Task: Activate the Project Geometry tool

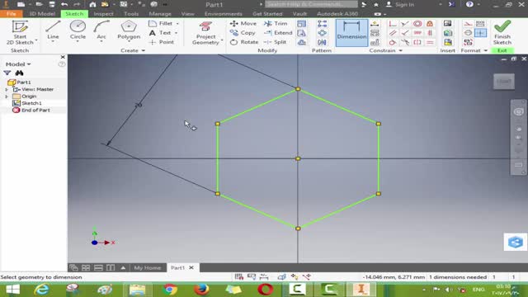Action: click(x=205, y=33)
